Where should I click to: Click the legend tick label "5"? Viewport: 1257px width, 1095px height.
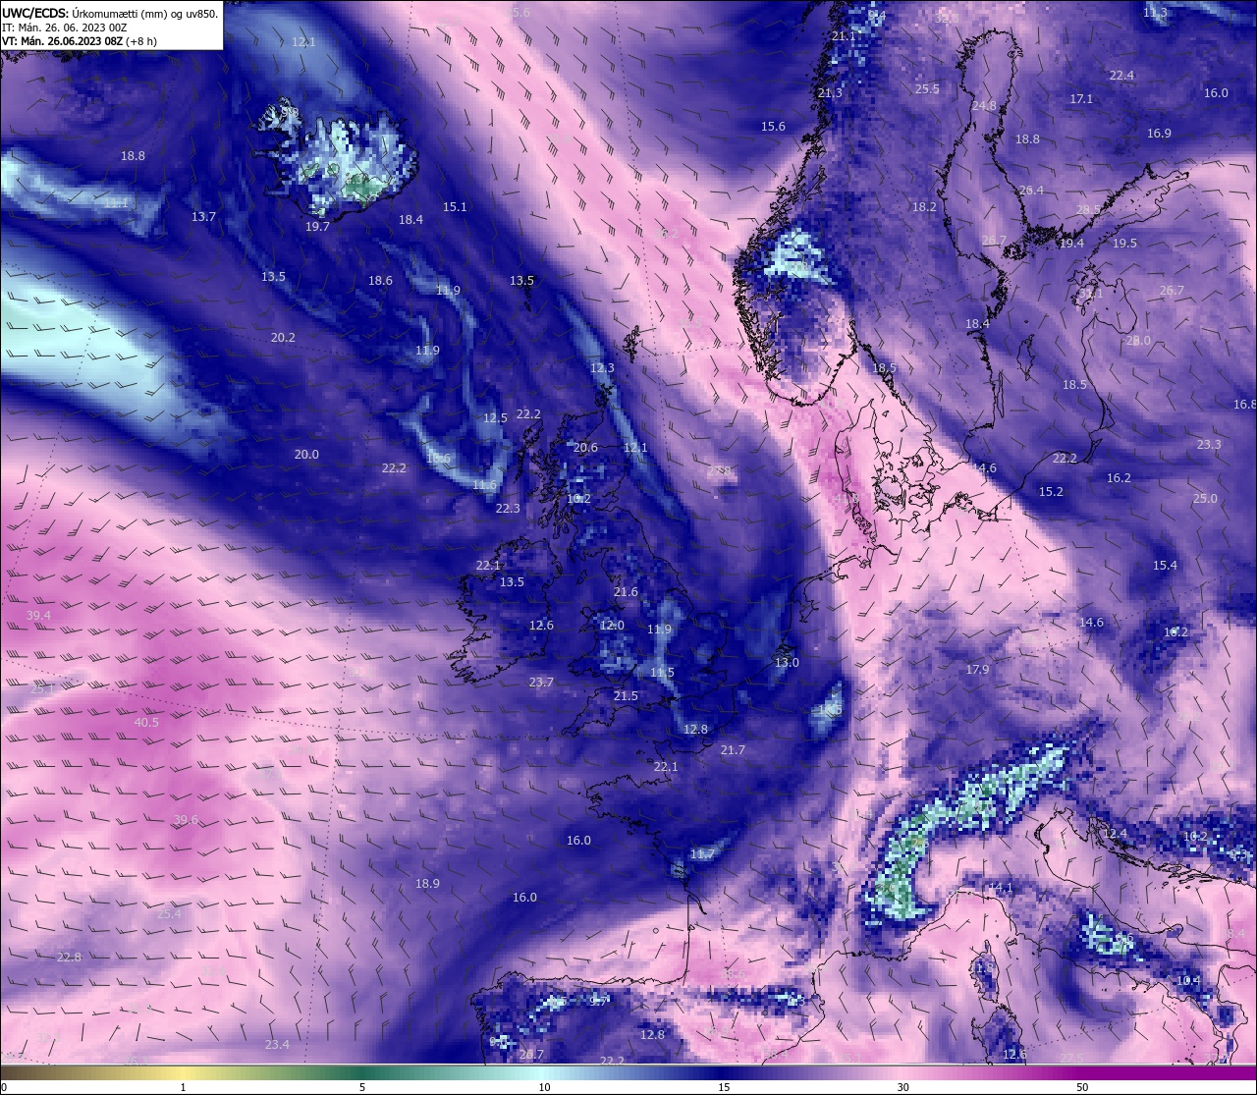362,1087
